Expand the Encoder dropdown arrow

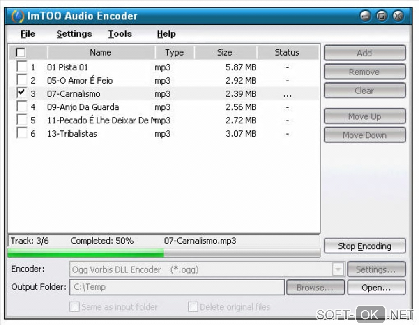click(338, 269)
